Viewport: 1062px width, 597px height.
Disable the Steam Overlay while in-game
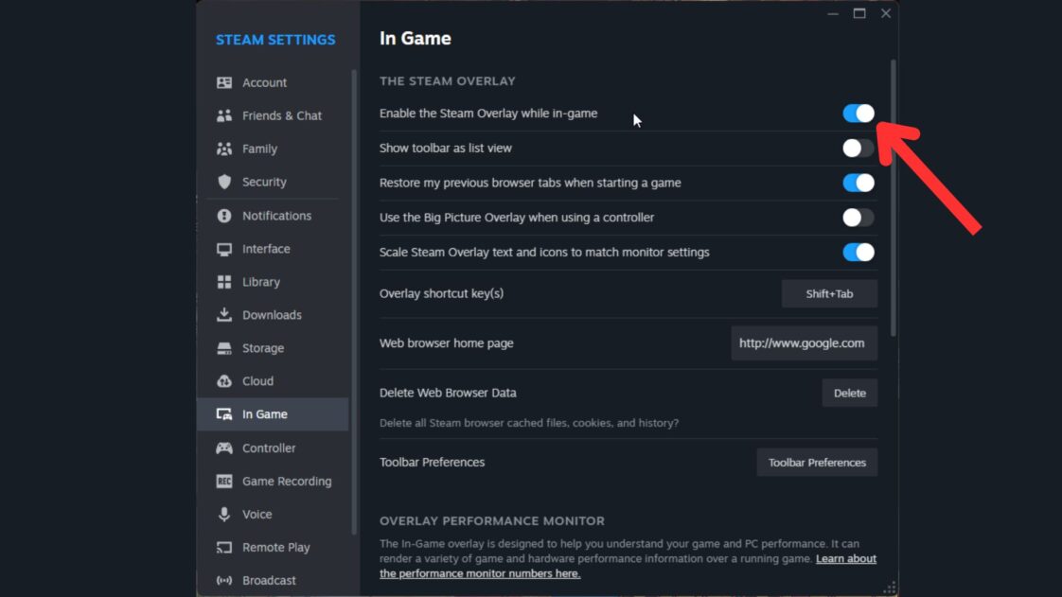point(857,113)
